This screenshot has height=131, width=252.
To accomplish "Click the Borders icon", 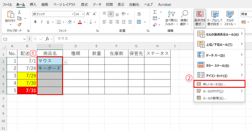I will point(59,22).
